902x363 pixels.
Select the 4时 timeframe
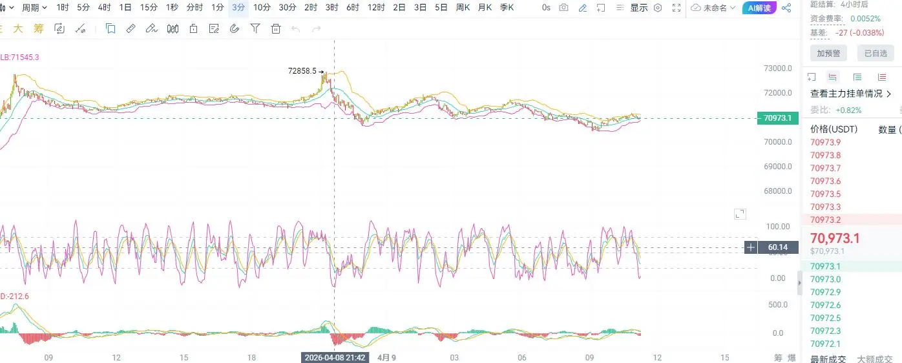pyautogui.click(x=104, y=8)
